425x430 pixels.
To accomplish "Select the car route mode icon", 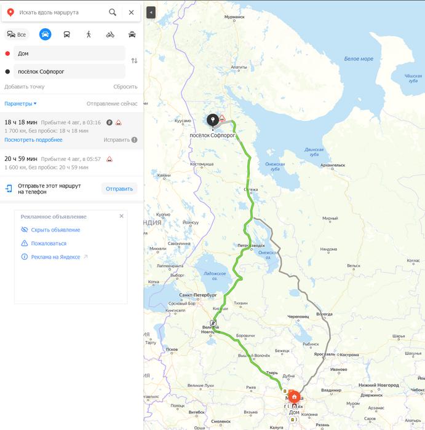I will (46, 34).
